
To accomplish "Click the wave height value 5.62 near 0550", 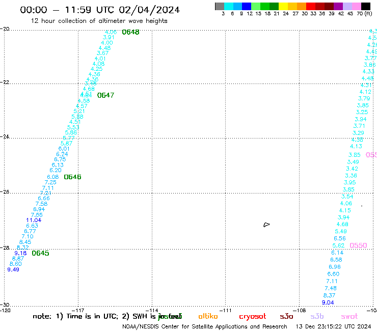I will (338, 245).
